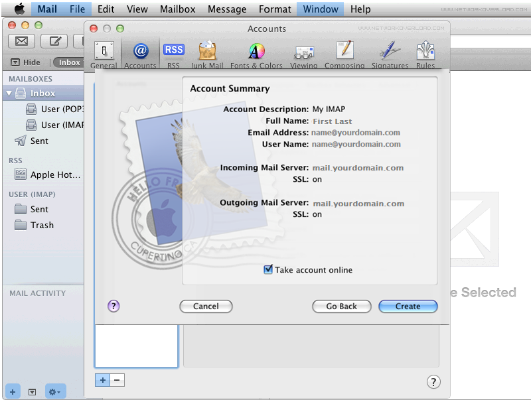
Task: Click help button at Accounts window bottom
Action: pos(433,381)
